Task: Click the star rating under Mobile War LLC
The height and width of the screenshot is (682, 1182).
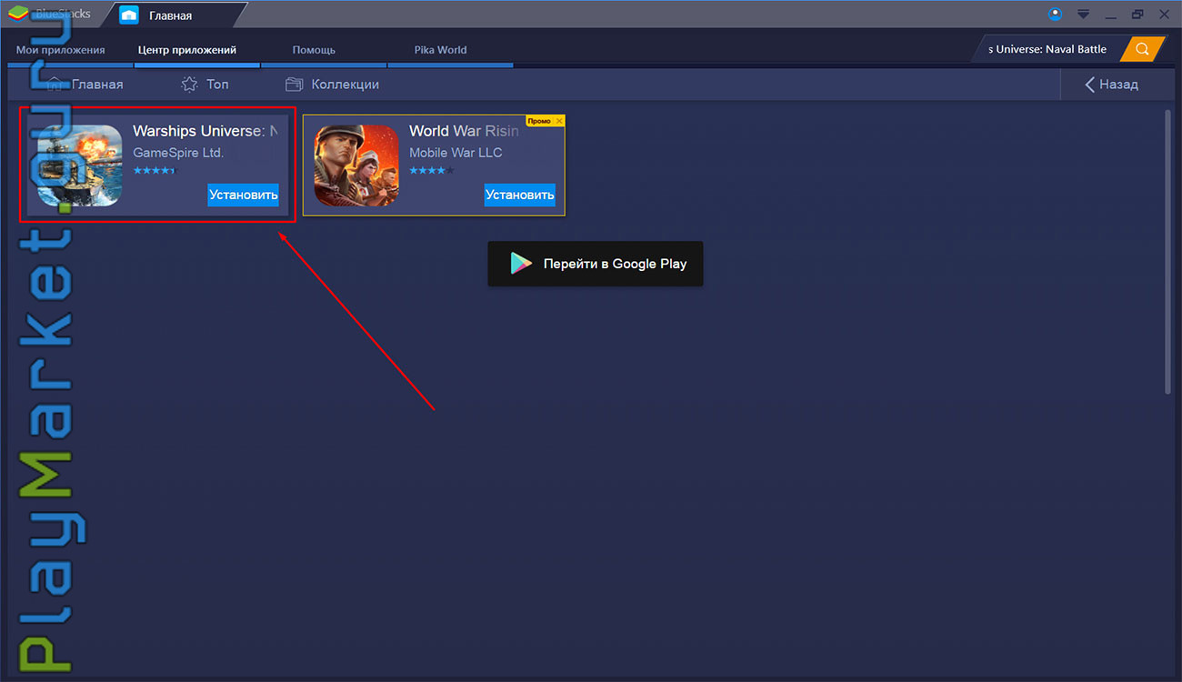Action: point(432,171)
